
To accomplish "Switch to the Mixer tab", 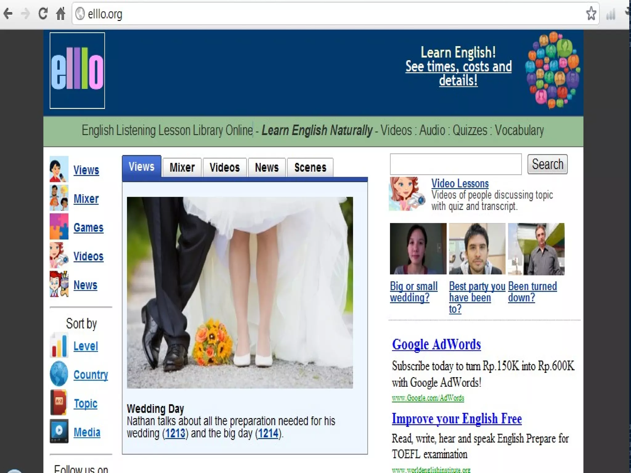I will pyautogui.click(x=182, y=168).
